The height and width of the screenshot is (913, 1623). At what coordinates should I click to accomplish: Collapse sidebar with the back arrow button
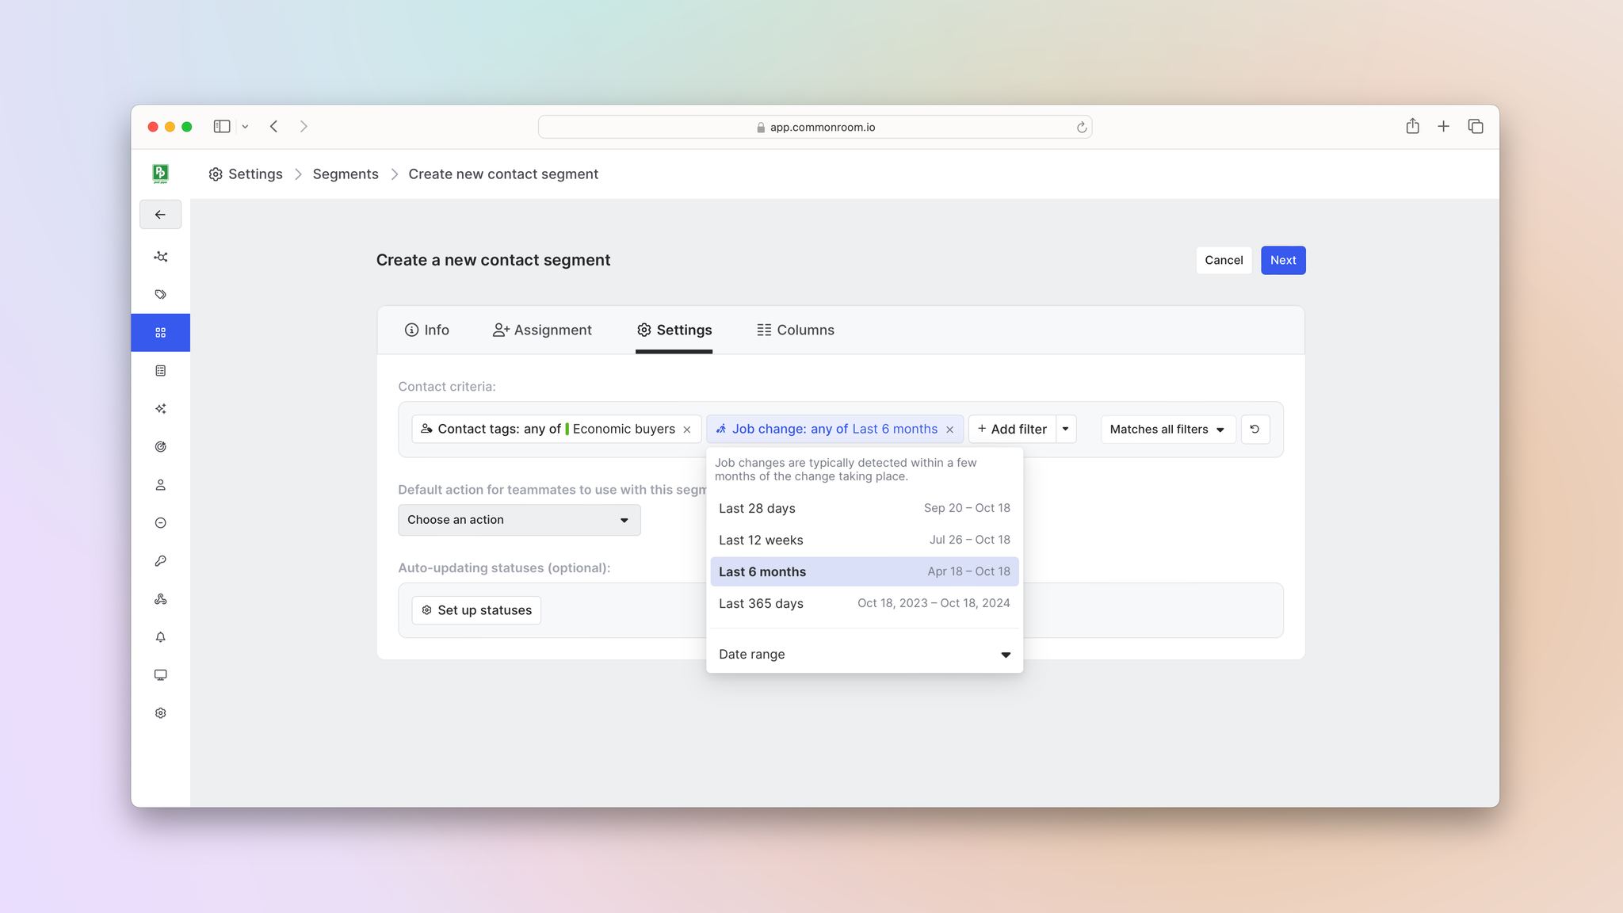pyautogui.click(x=160, y=215)
